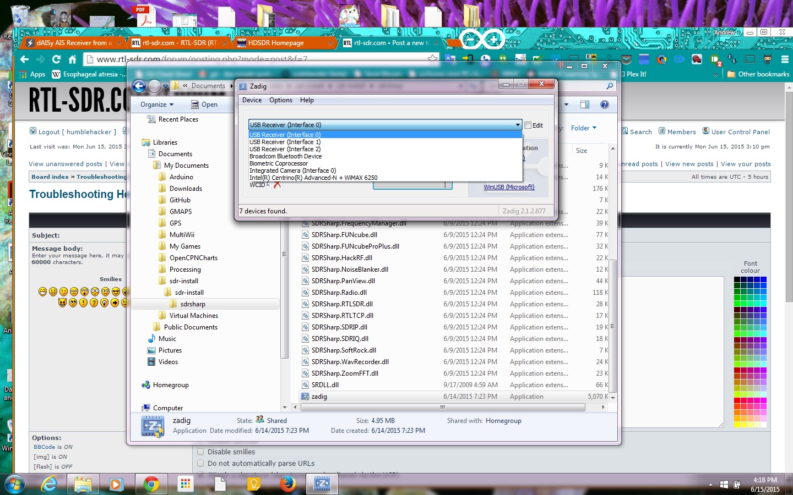Click the Explorer search magnifier icon

[x=610, y=86]
